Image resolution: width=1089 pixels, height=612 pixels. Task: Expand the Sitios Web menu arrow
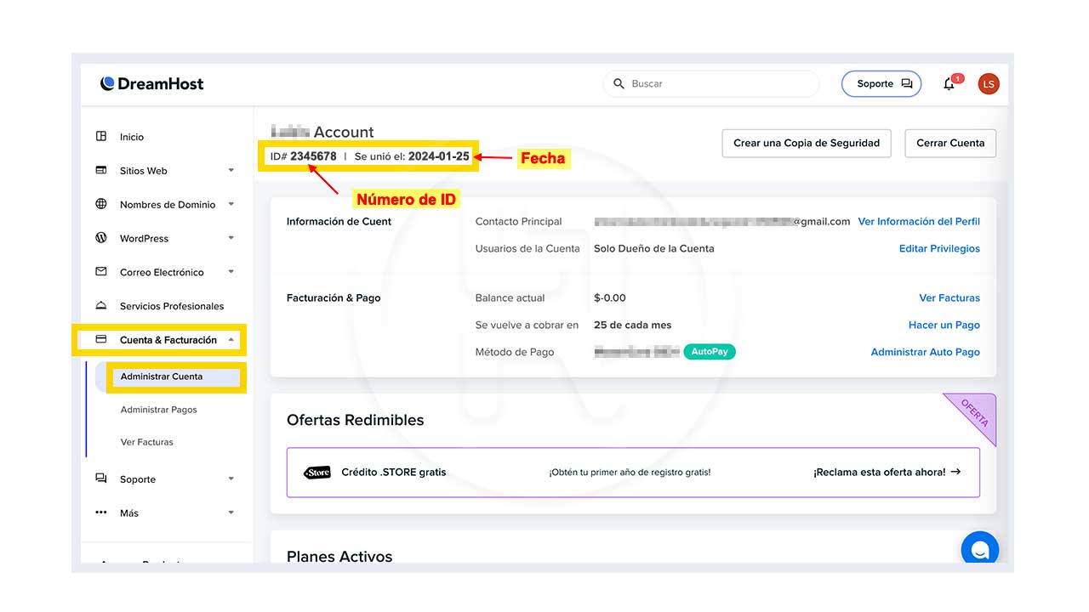click(231, 171)
